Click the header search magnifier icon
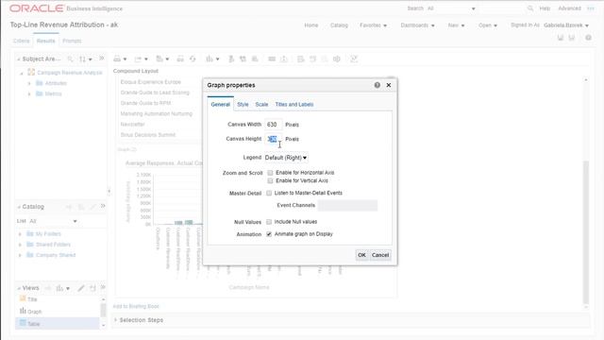The height and width of the screenshot is (340, 604). [530, 8]
